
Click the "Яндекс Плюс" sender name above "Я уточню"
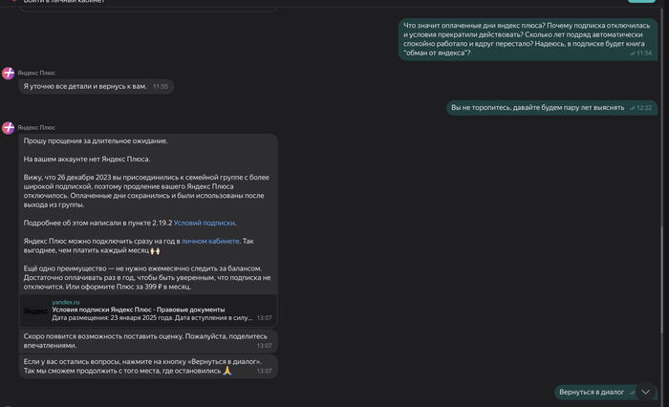(x=38, y=74)
